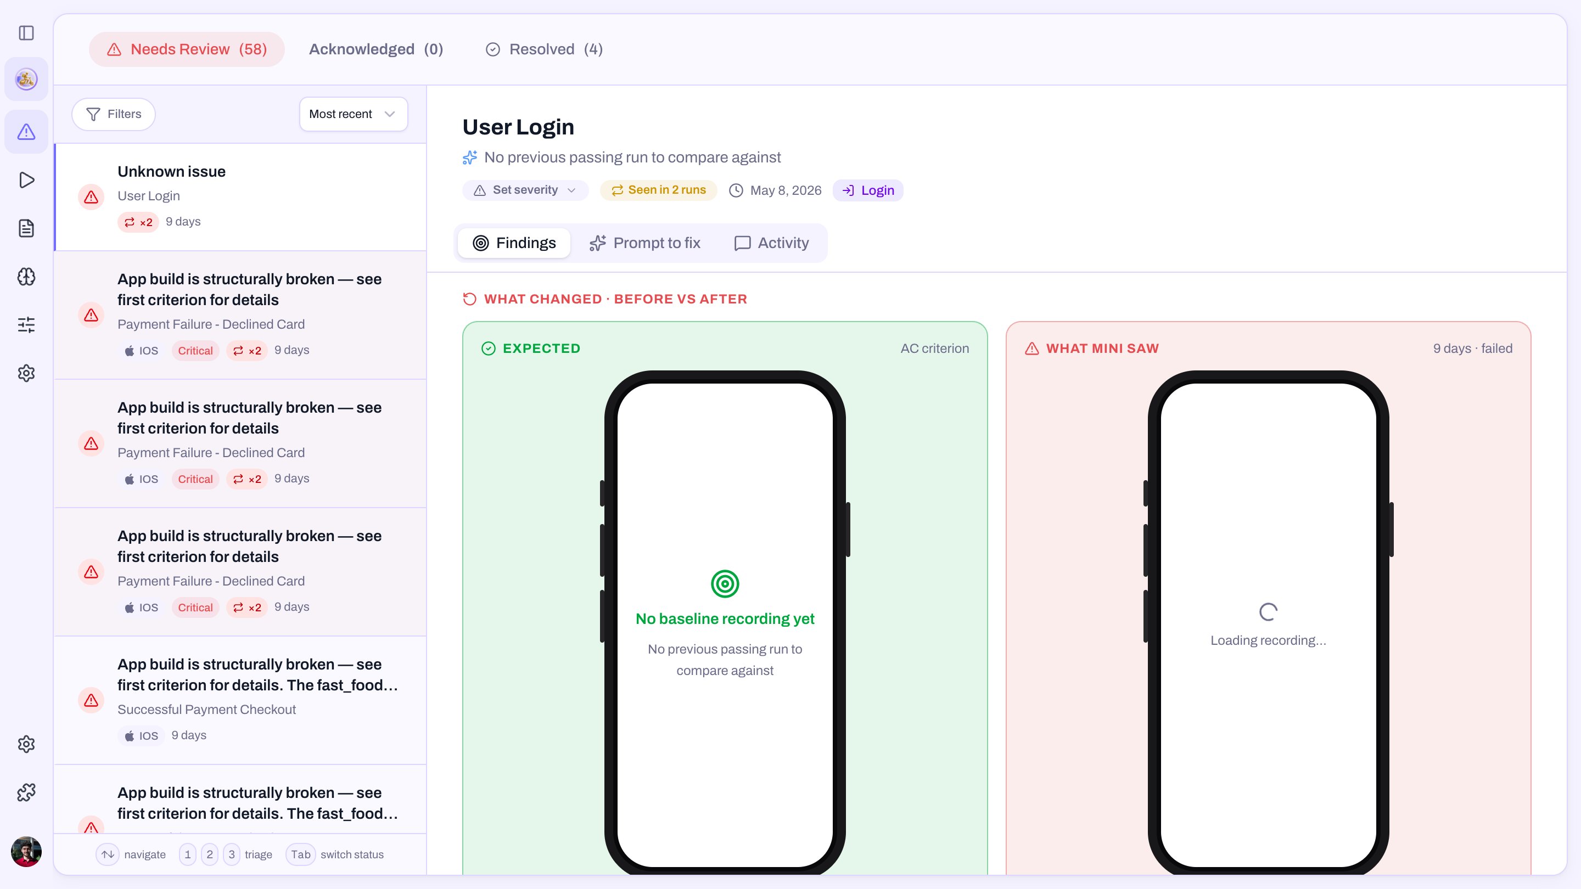Screen dimensions: 1581x889
Task: Click the 'Loading recording...' phone preview
Action: (1269, 623)
